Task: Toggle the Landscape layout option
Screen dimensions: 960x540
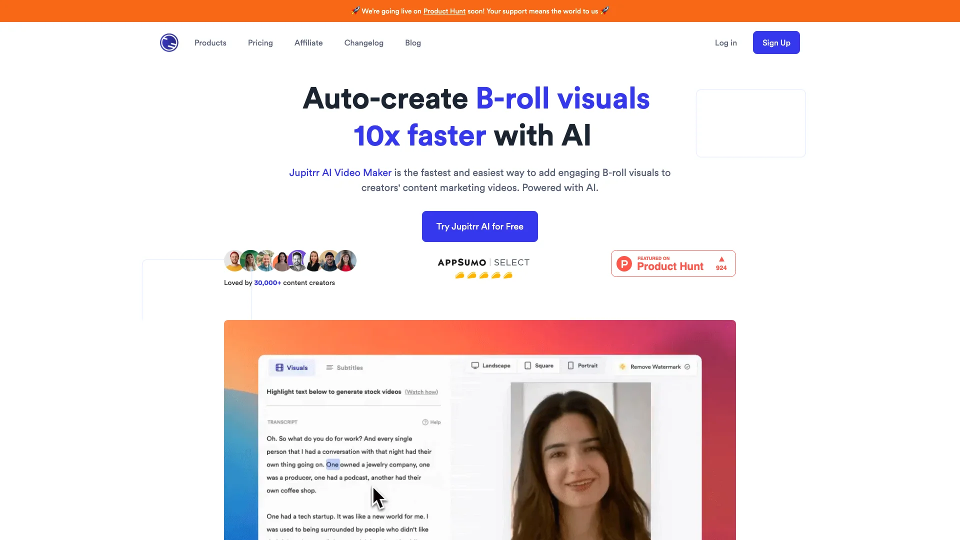Action: tap(491, 365)
